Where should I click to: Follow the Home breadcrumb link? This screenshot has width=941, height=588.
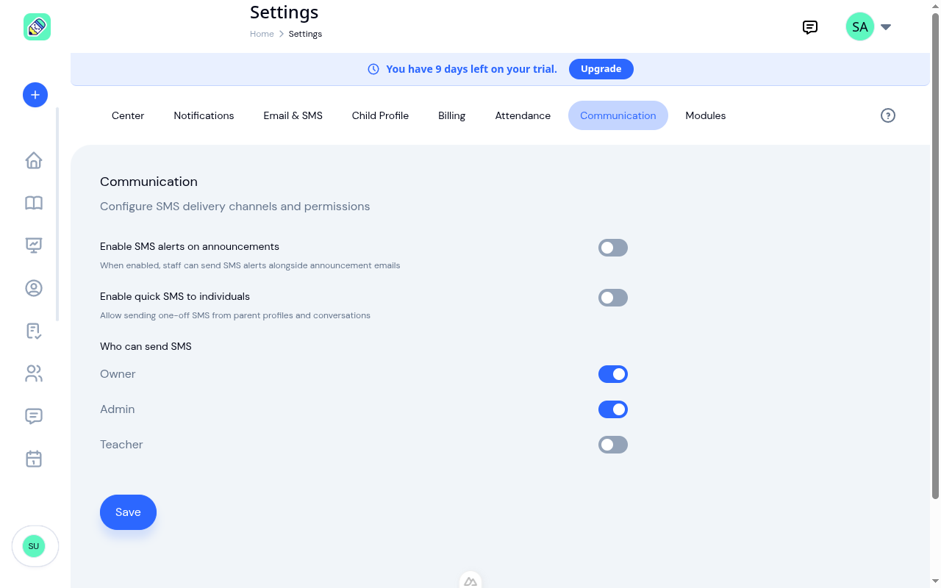(x=262, y=34)
